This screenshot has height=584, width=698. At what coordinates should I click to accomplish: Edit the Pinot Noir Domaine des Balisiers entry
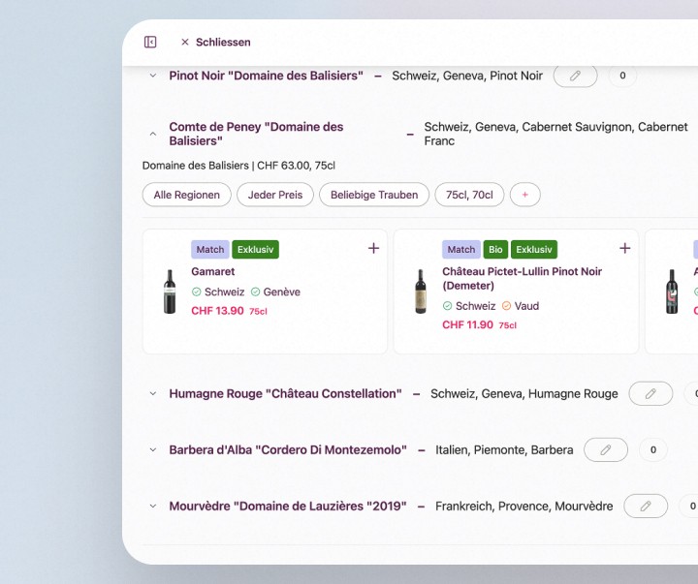pyautogui.click(x=575, y=76)
